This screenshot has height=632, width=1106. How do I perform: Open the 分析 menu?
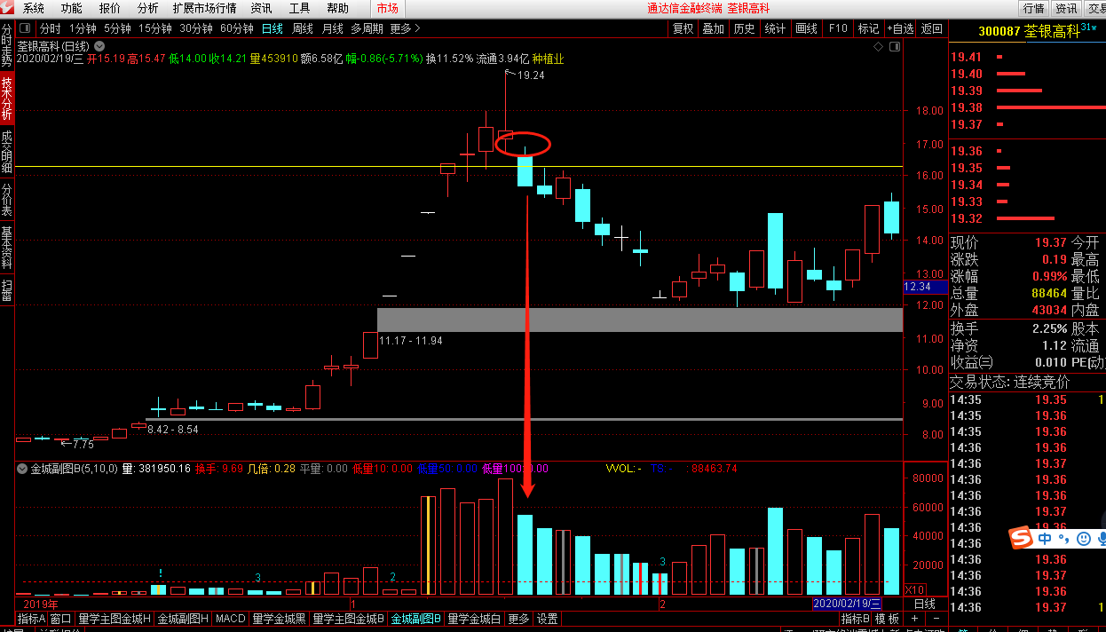point(148,8)
